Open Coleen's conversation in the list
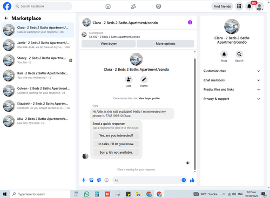Viewport: 270px width, 198px height. pyautogui.click(x=38, y=91)
